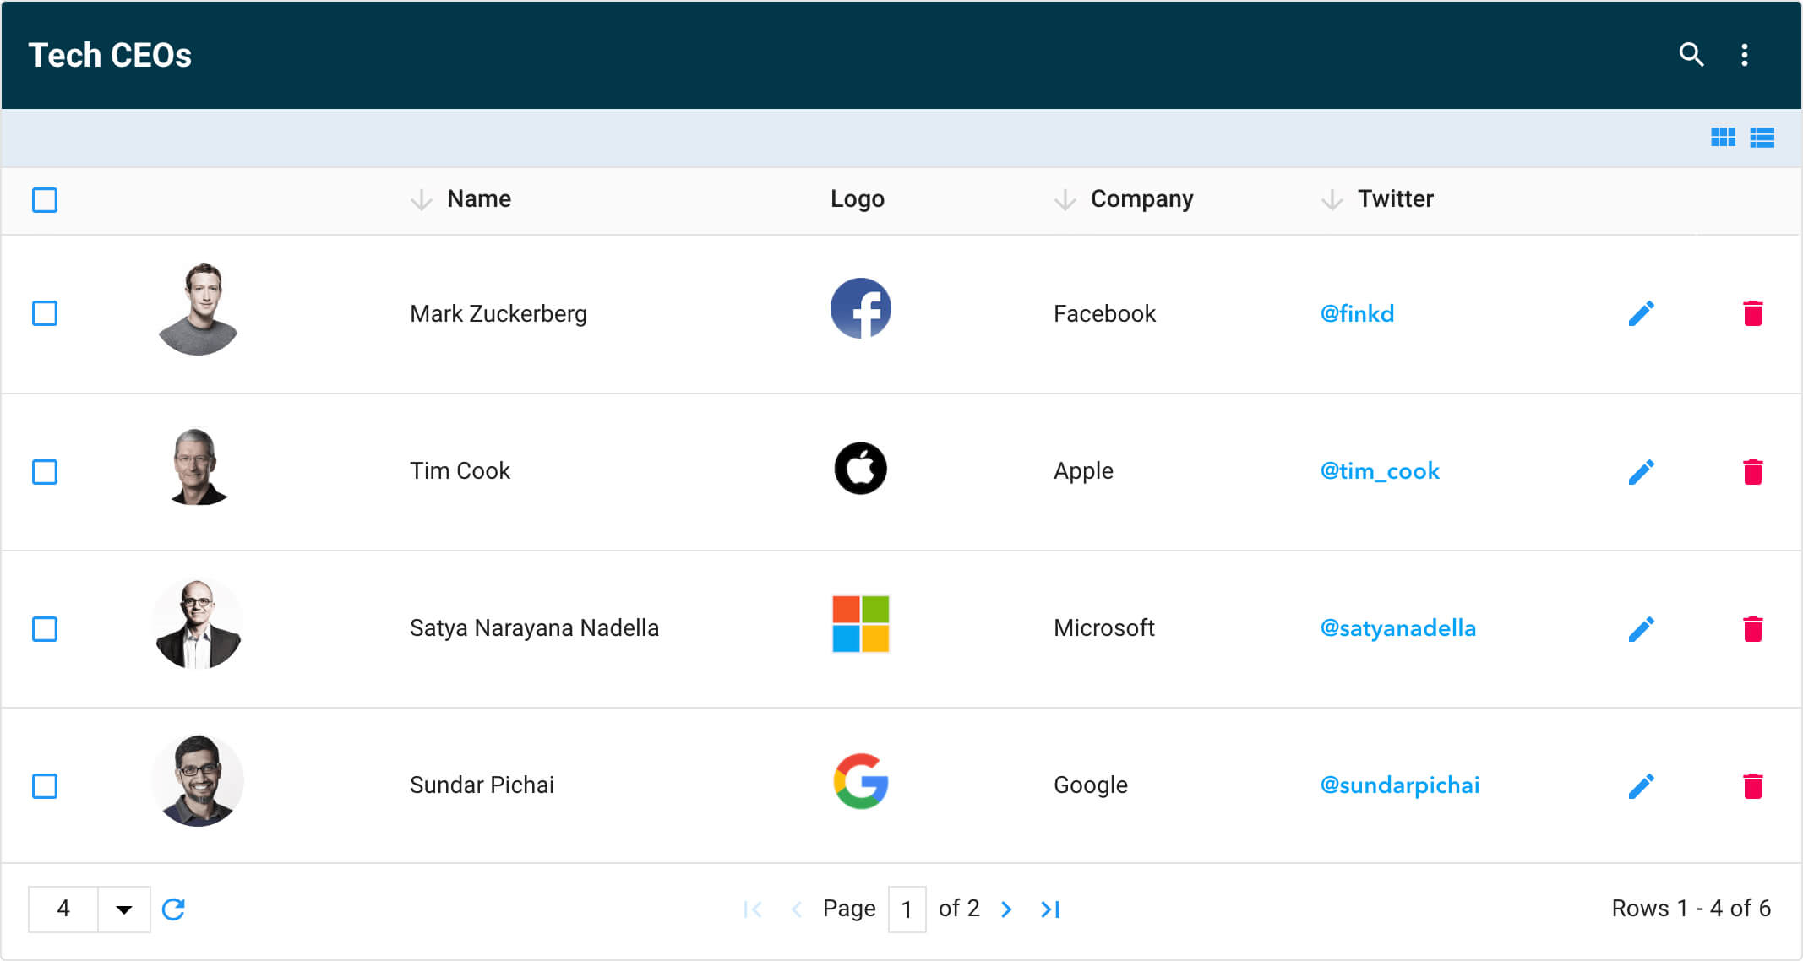The image size is (1803, 961).
Task: Toggle the checkbox for Tim Cook
Action: (44, 471)
